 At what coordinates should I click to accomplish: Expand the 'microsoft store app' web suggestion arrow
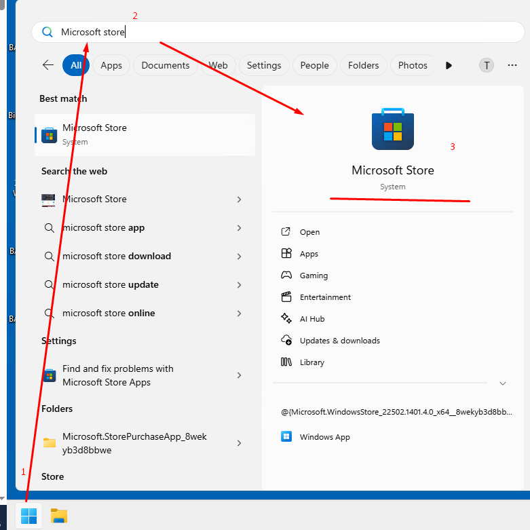click(239, 228)
